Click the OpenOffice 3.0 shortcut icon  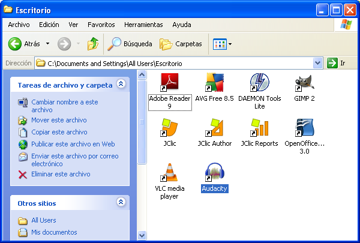pos(304,128)
